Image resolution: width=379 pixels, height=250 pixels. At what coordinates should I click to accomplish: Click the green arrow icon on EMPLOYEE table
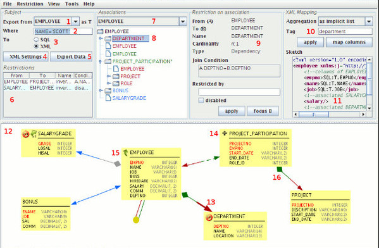point(125,153)
